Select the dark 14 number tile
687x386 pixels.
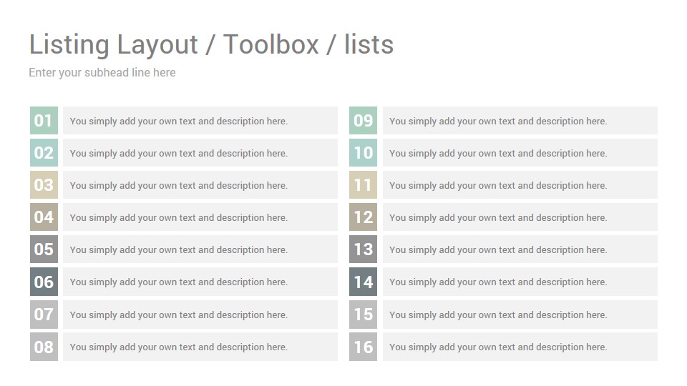(x=364, y=282)
